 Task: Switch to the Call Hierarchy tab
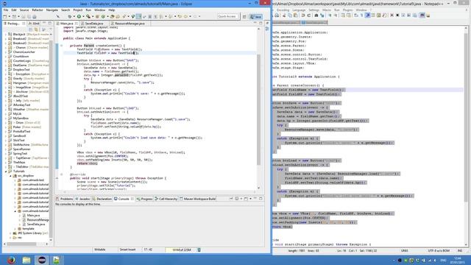tap(166, 199)
